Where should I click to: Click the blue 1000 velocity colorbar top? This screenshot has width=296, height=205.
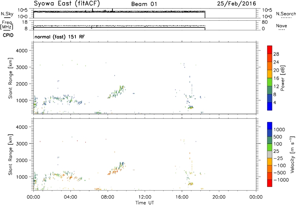click(x=270, y=126)
